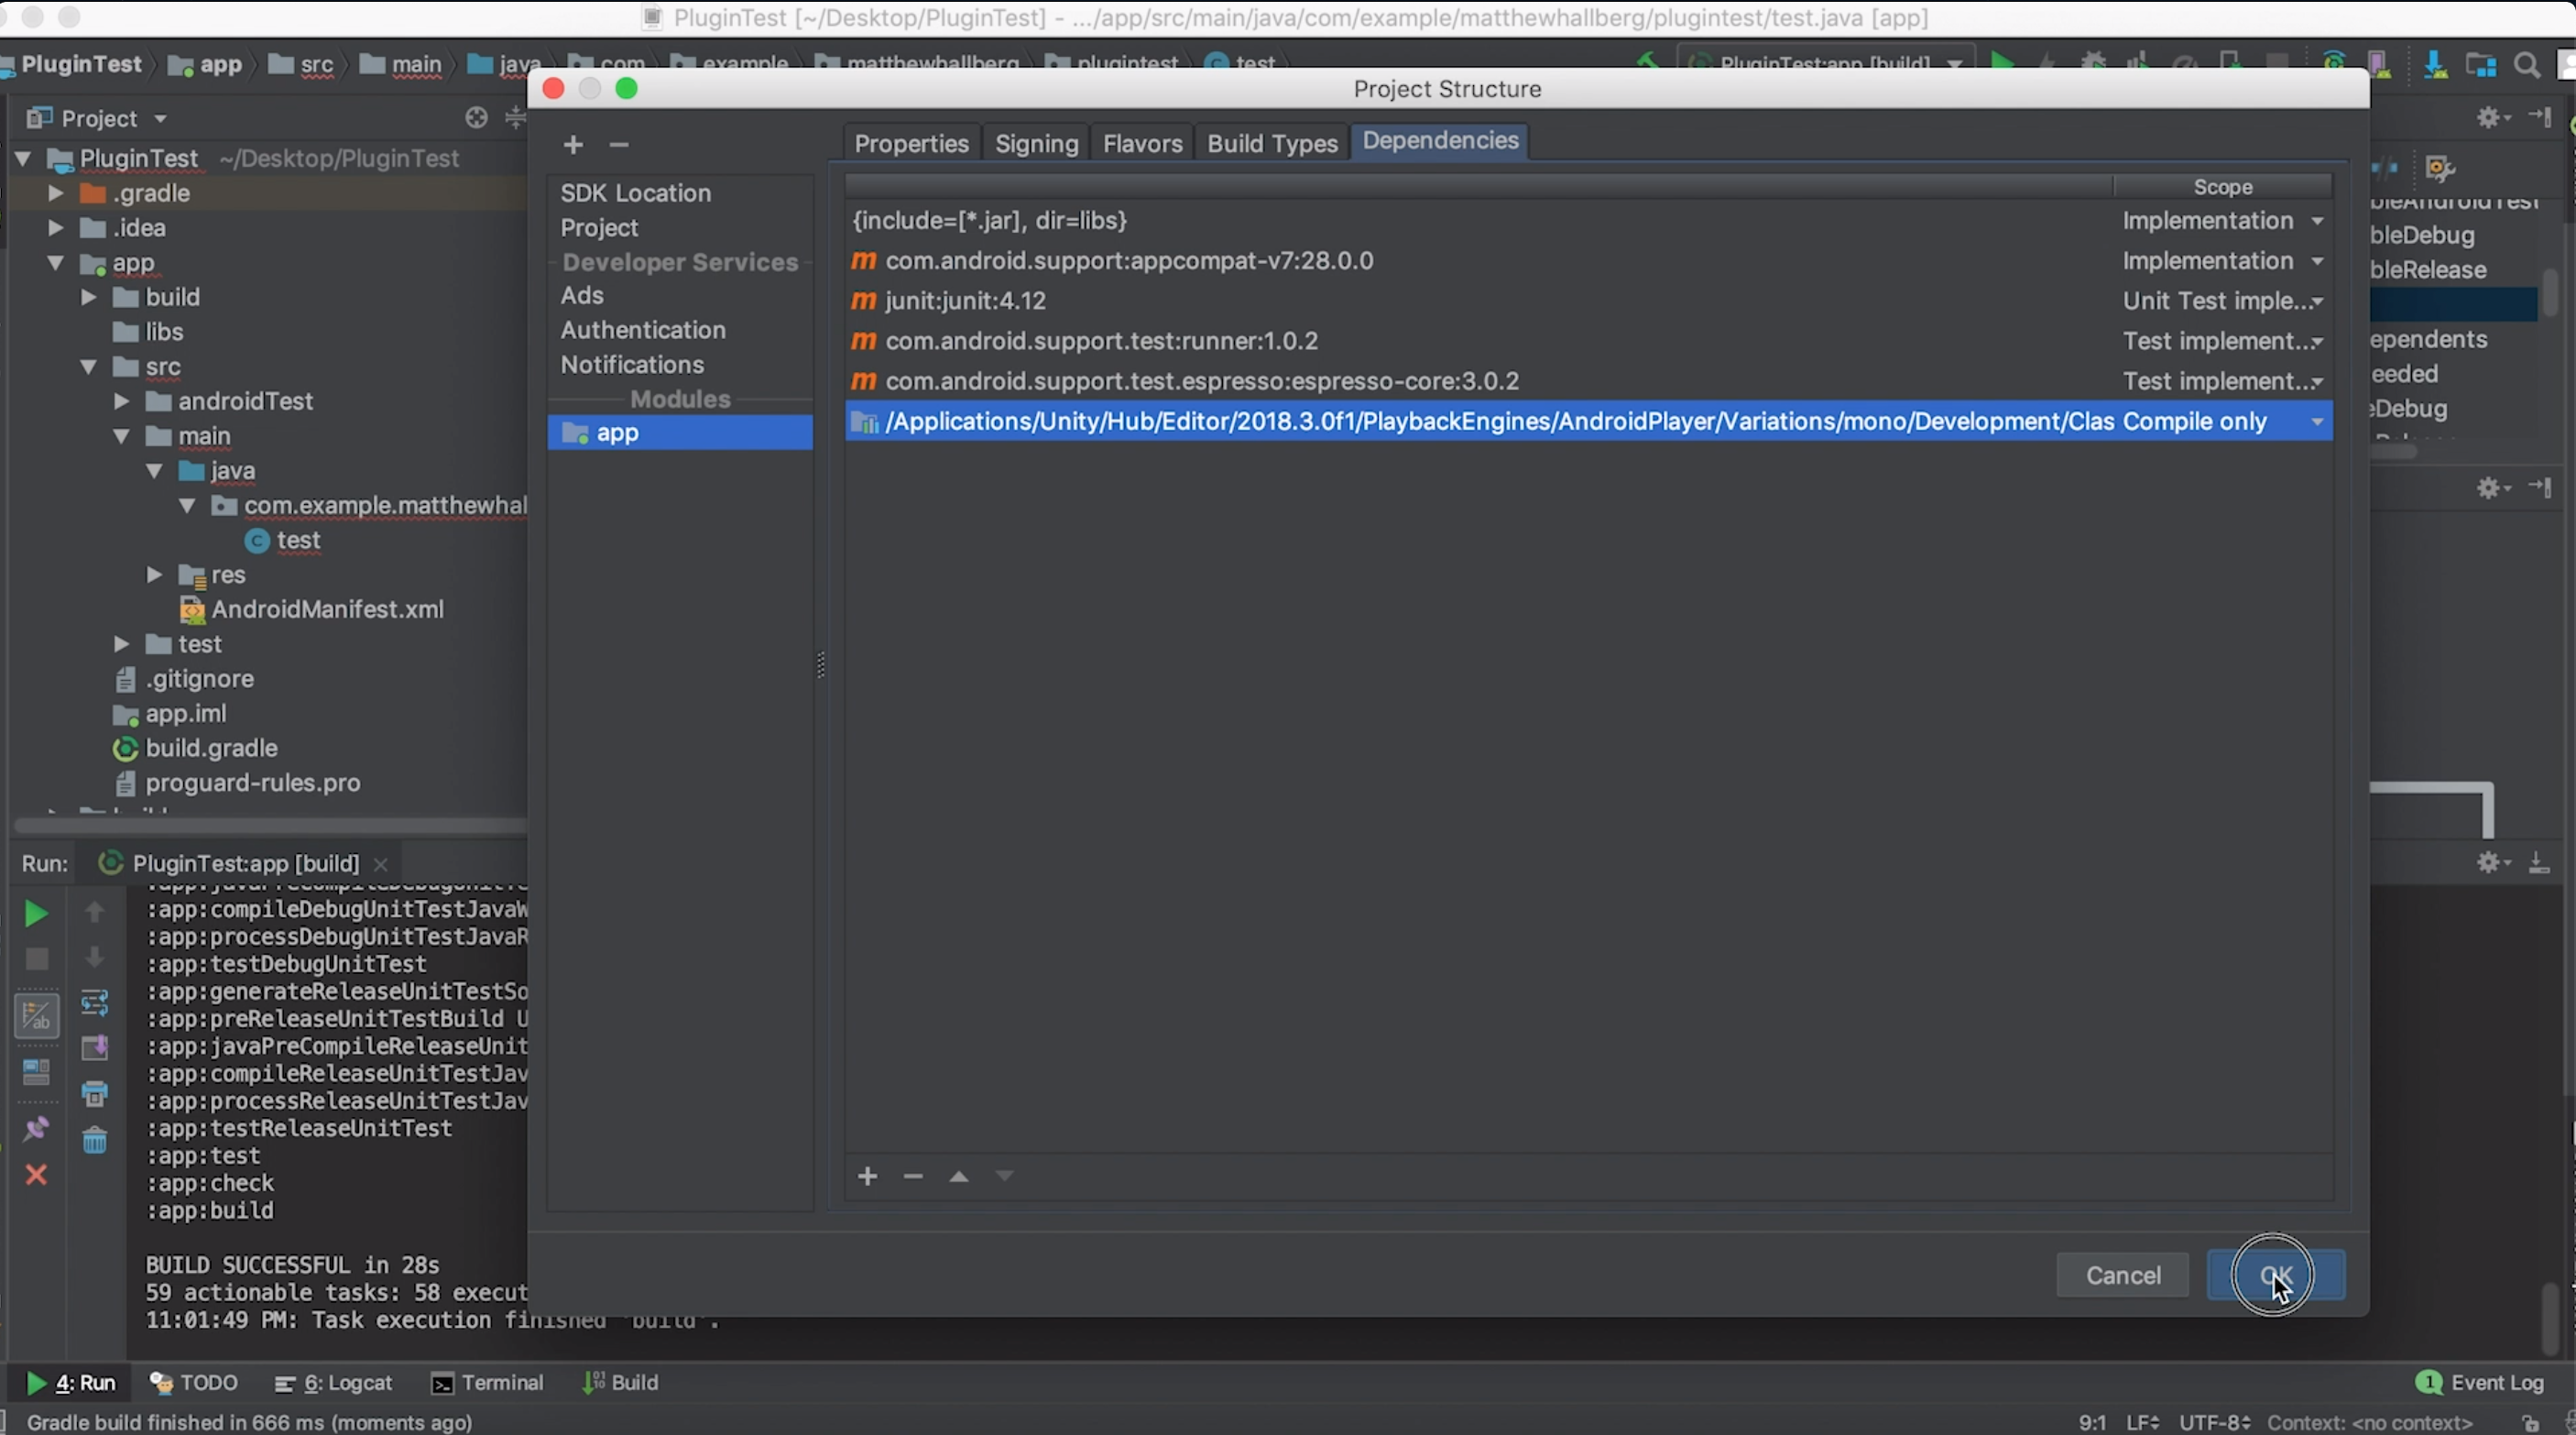
Task: Click the add module plus icon above SDK Location
Action: click(573, 145)
